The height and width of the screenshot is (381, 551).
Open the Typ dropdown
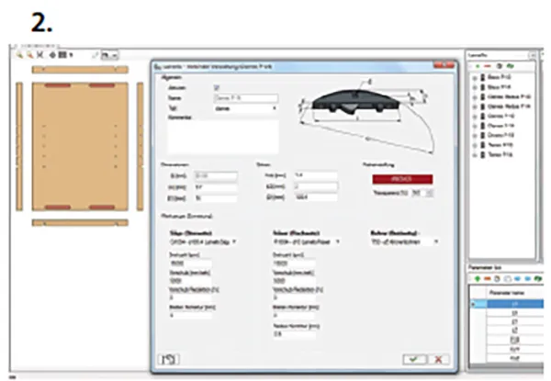[275, 108]
